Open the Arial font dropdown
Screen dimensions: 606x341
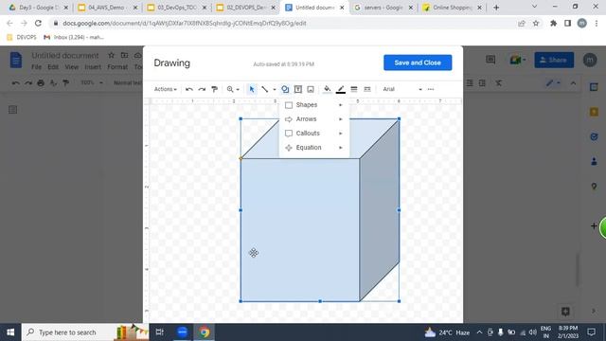(x=401, y=89)
